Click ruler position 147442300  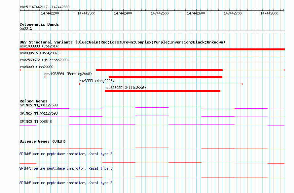[x=87, y=13]
